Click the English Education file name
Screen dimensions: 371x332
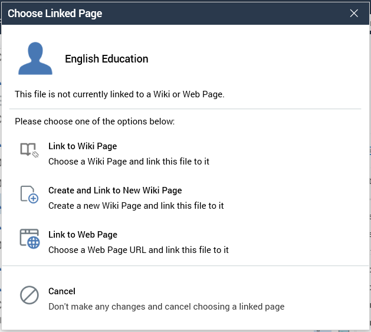106,59
